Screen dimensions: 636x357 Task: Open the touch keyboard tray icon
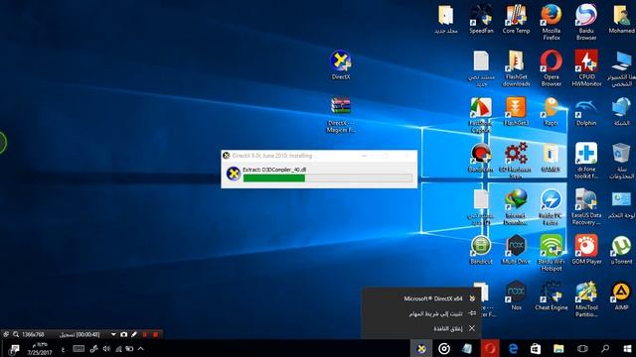click(x=79, y=348)
